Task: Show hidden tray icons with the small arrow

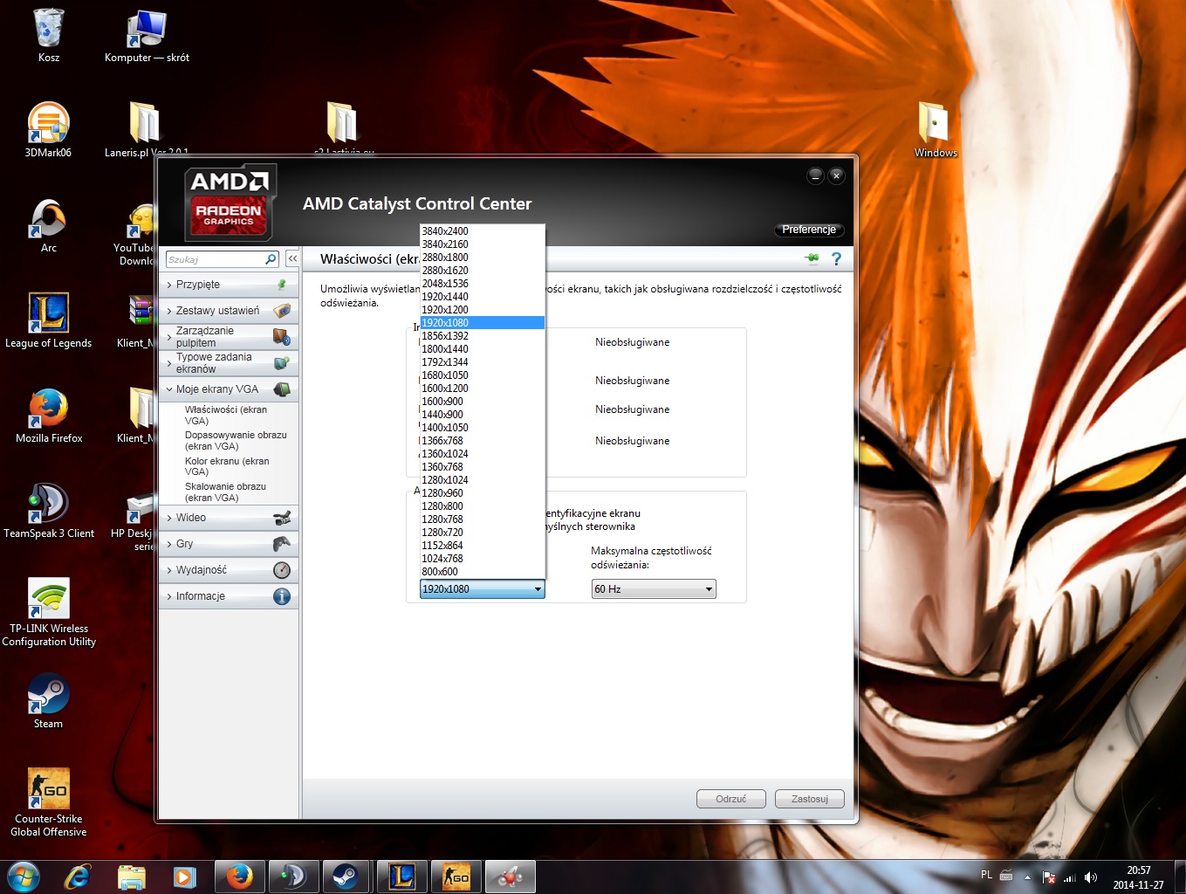Action: [x=1027, y=877]
